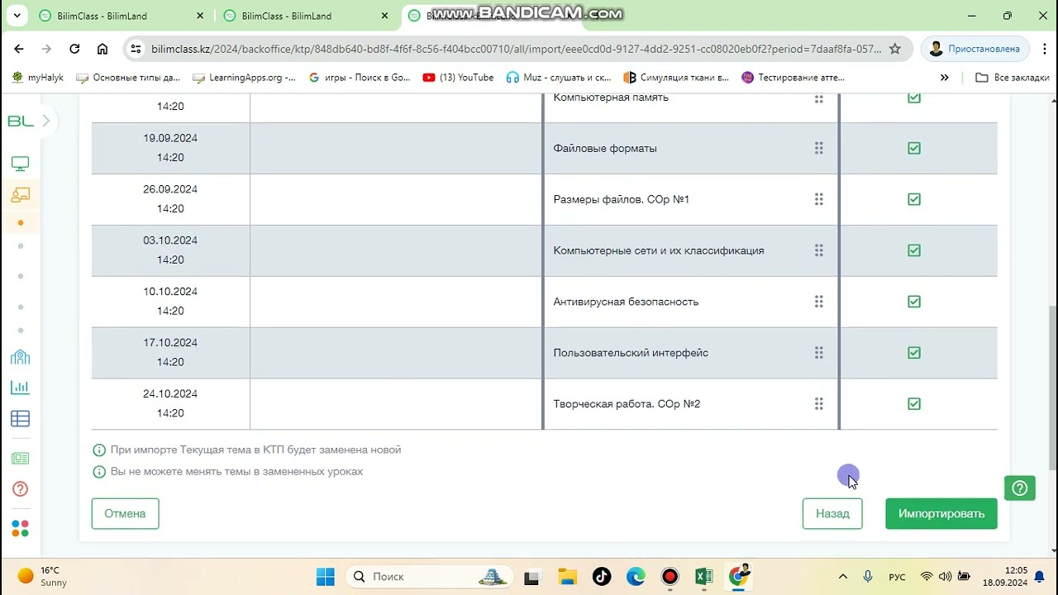Uncheck the checkbox for Размеры файлов. СОр №1
Viewport: 1058px width, 595px height.
[x=914, y=199]
